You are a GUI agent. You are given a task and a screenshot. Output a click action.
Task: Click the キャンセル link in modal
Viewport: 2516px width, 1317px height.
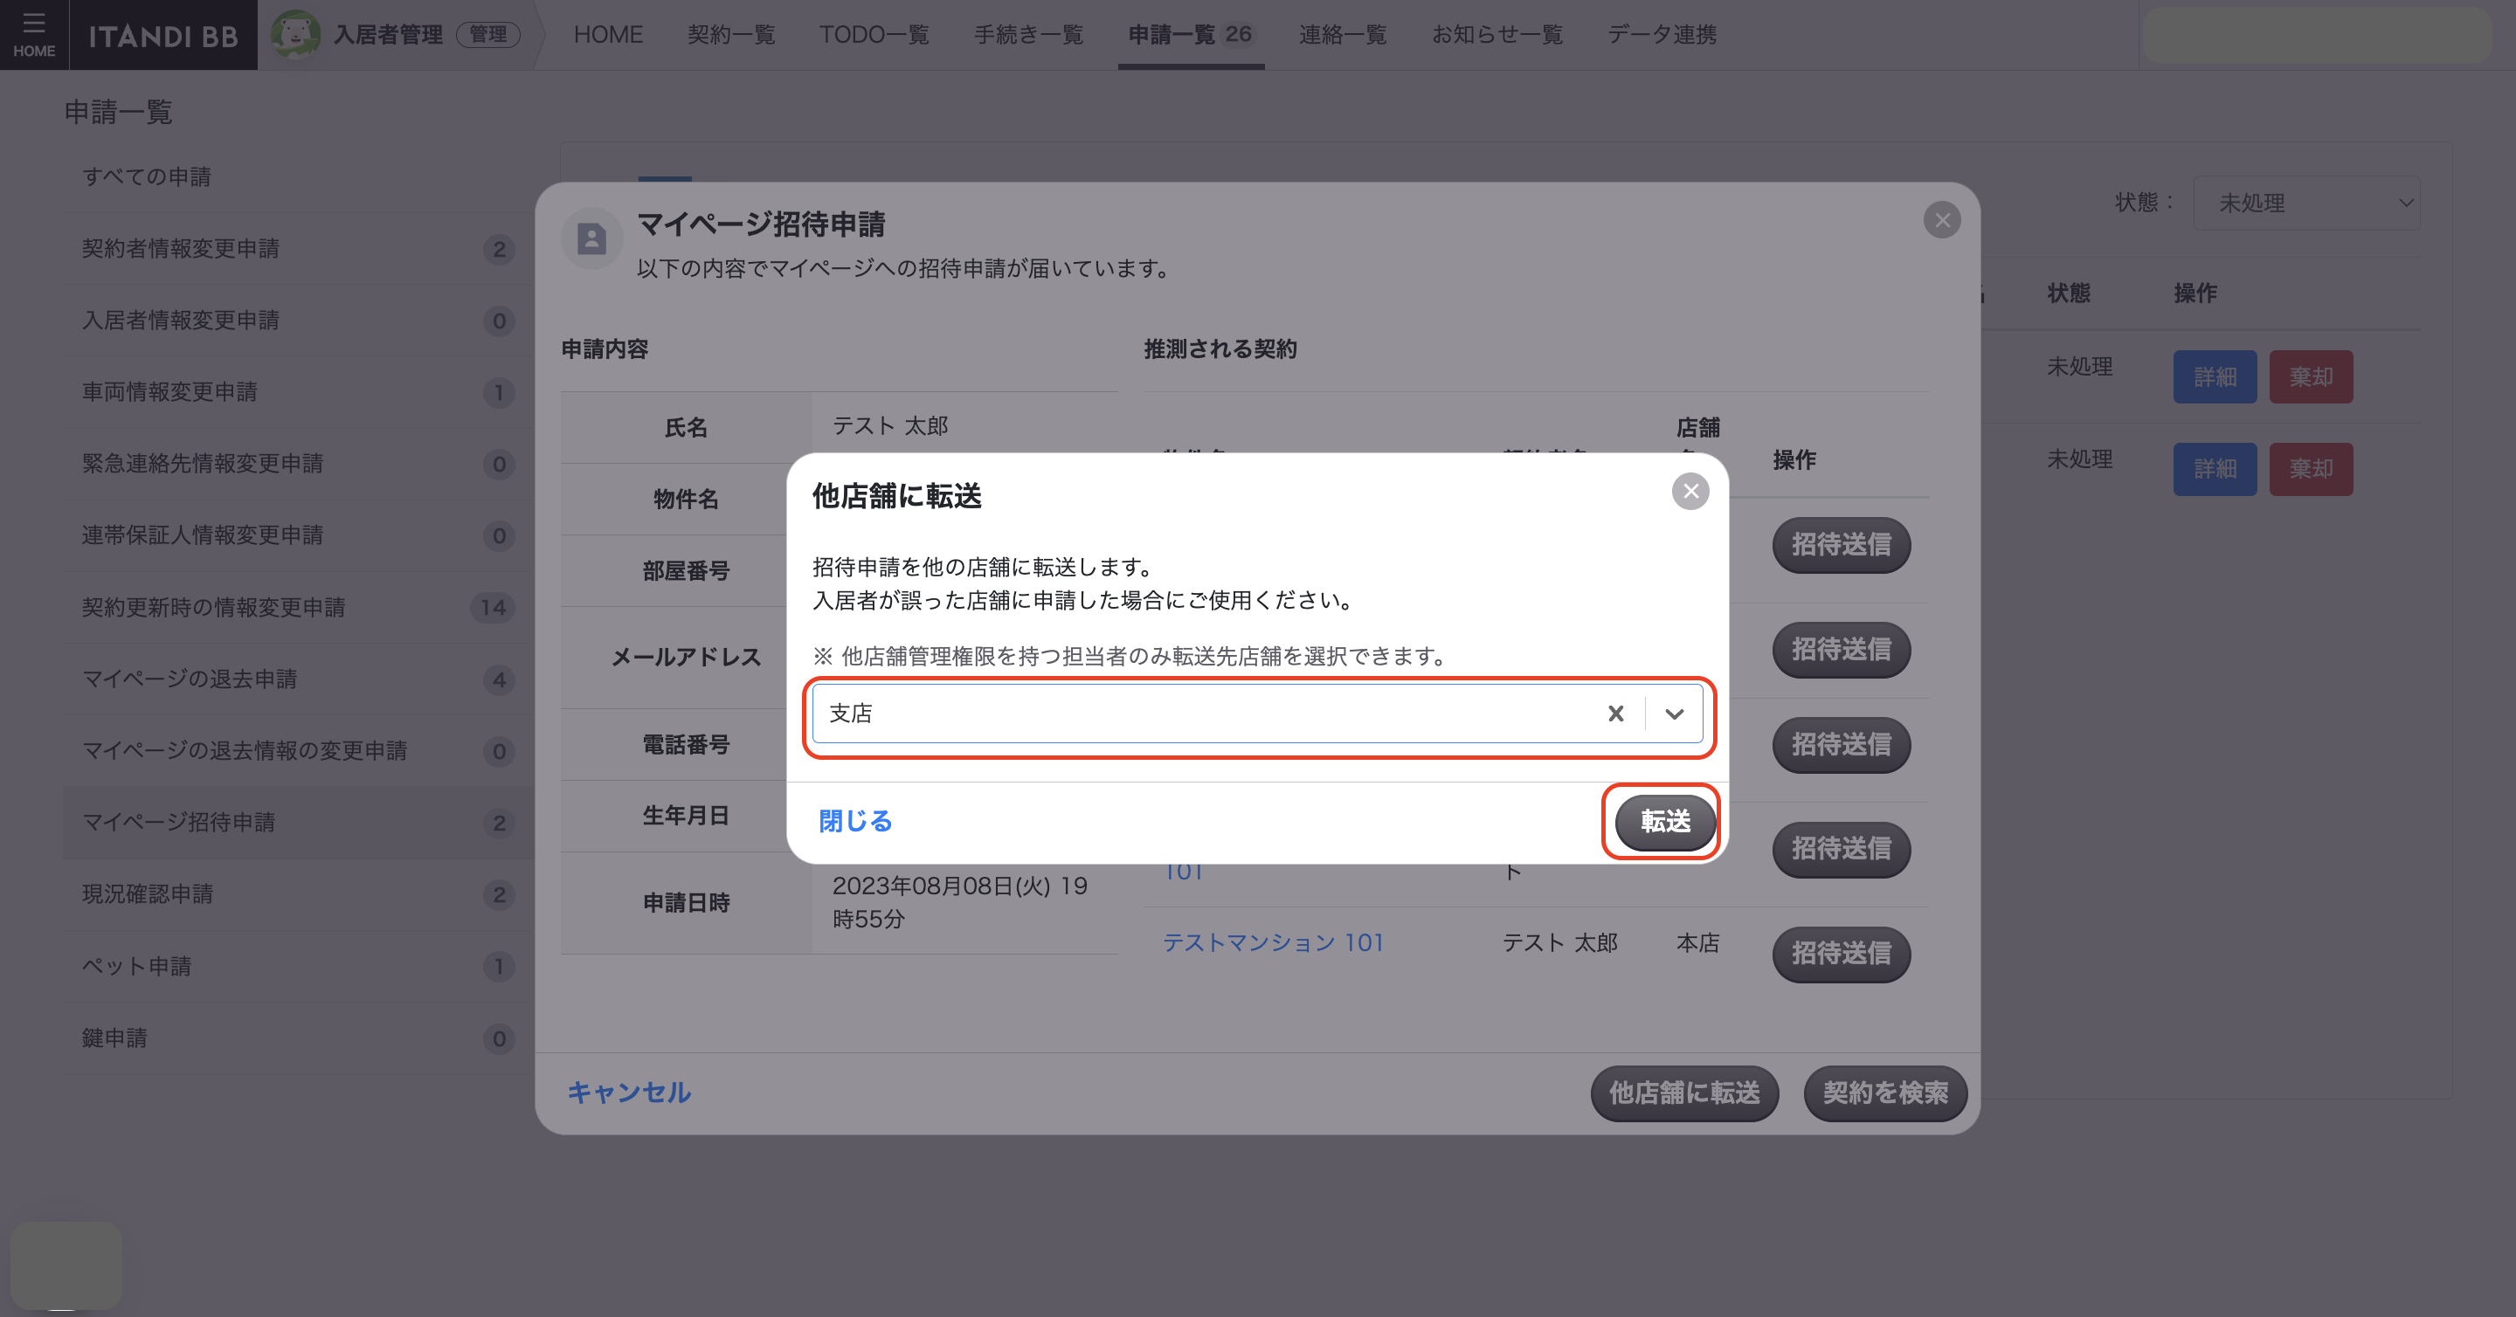[x=629, y=1093]
